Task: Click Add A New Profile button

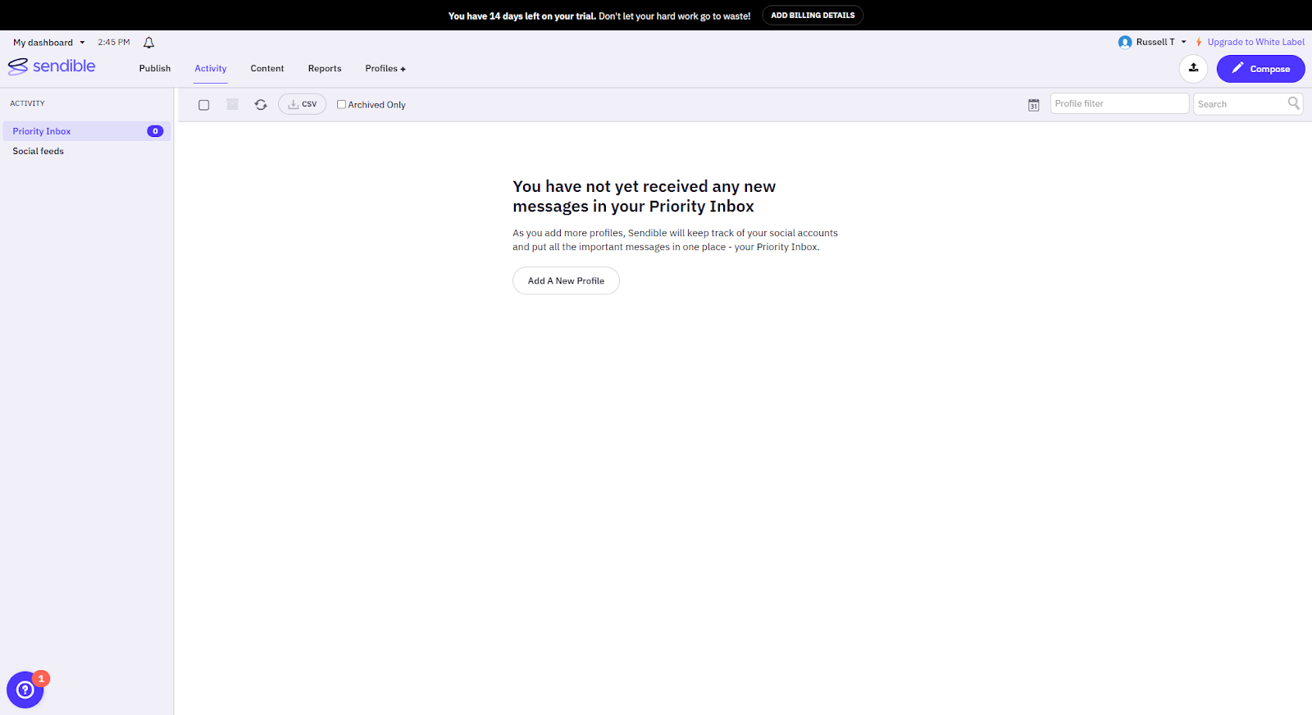Action: pyautogui.click(x=566, y=280)
